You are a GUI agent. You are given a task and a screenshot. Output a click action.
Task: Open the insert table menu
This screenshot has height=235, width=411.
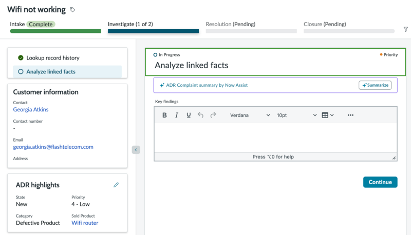coord(328,115)
